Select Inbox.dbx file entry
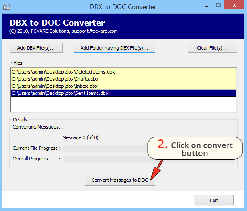247x211 pixels. tap(124, 86)
